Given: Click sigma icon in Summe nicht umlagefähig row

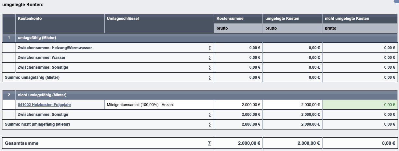Looking at the screenshot, I should (210, 124).
